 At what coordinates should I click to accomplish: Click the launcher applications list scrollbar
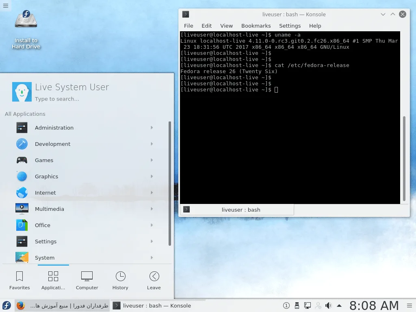click(170, 184)
